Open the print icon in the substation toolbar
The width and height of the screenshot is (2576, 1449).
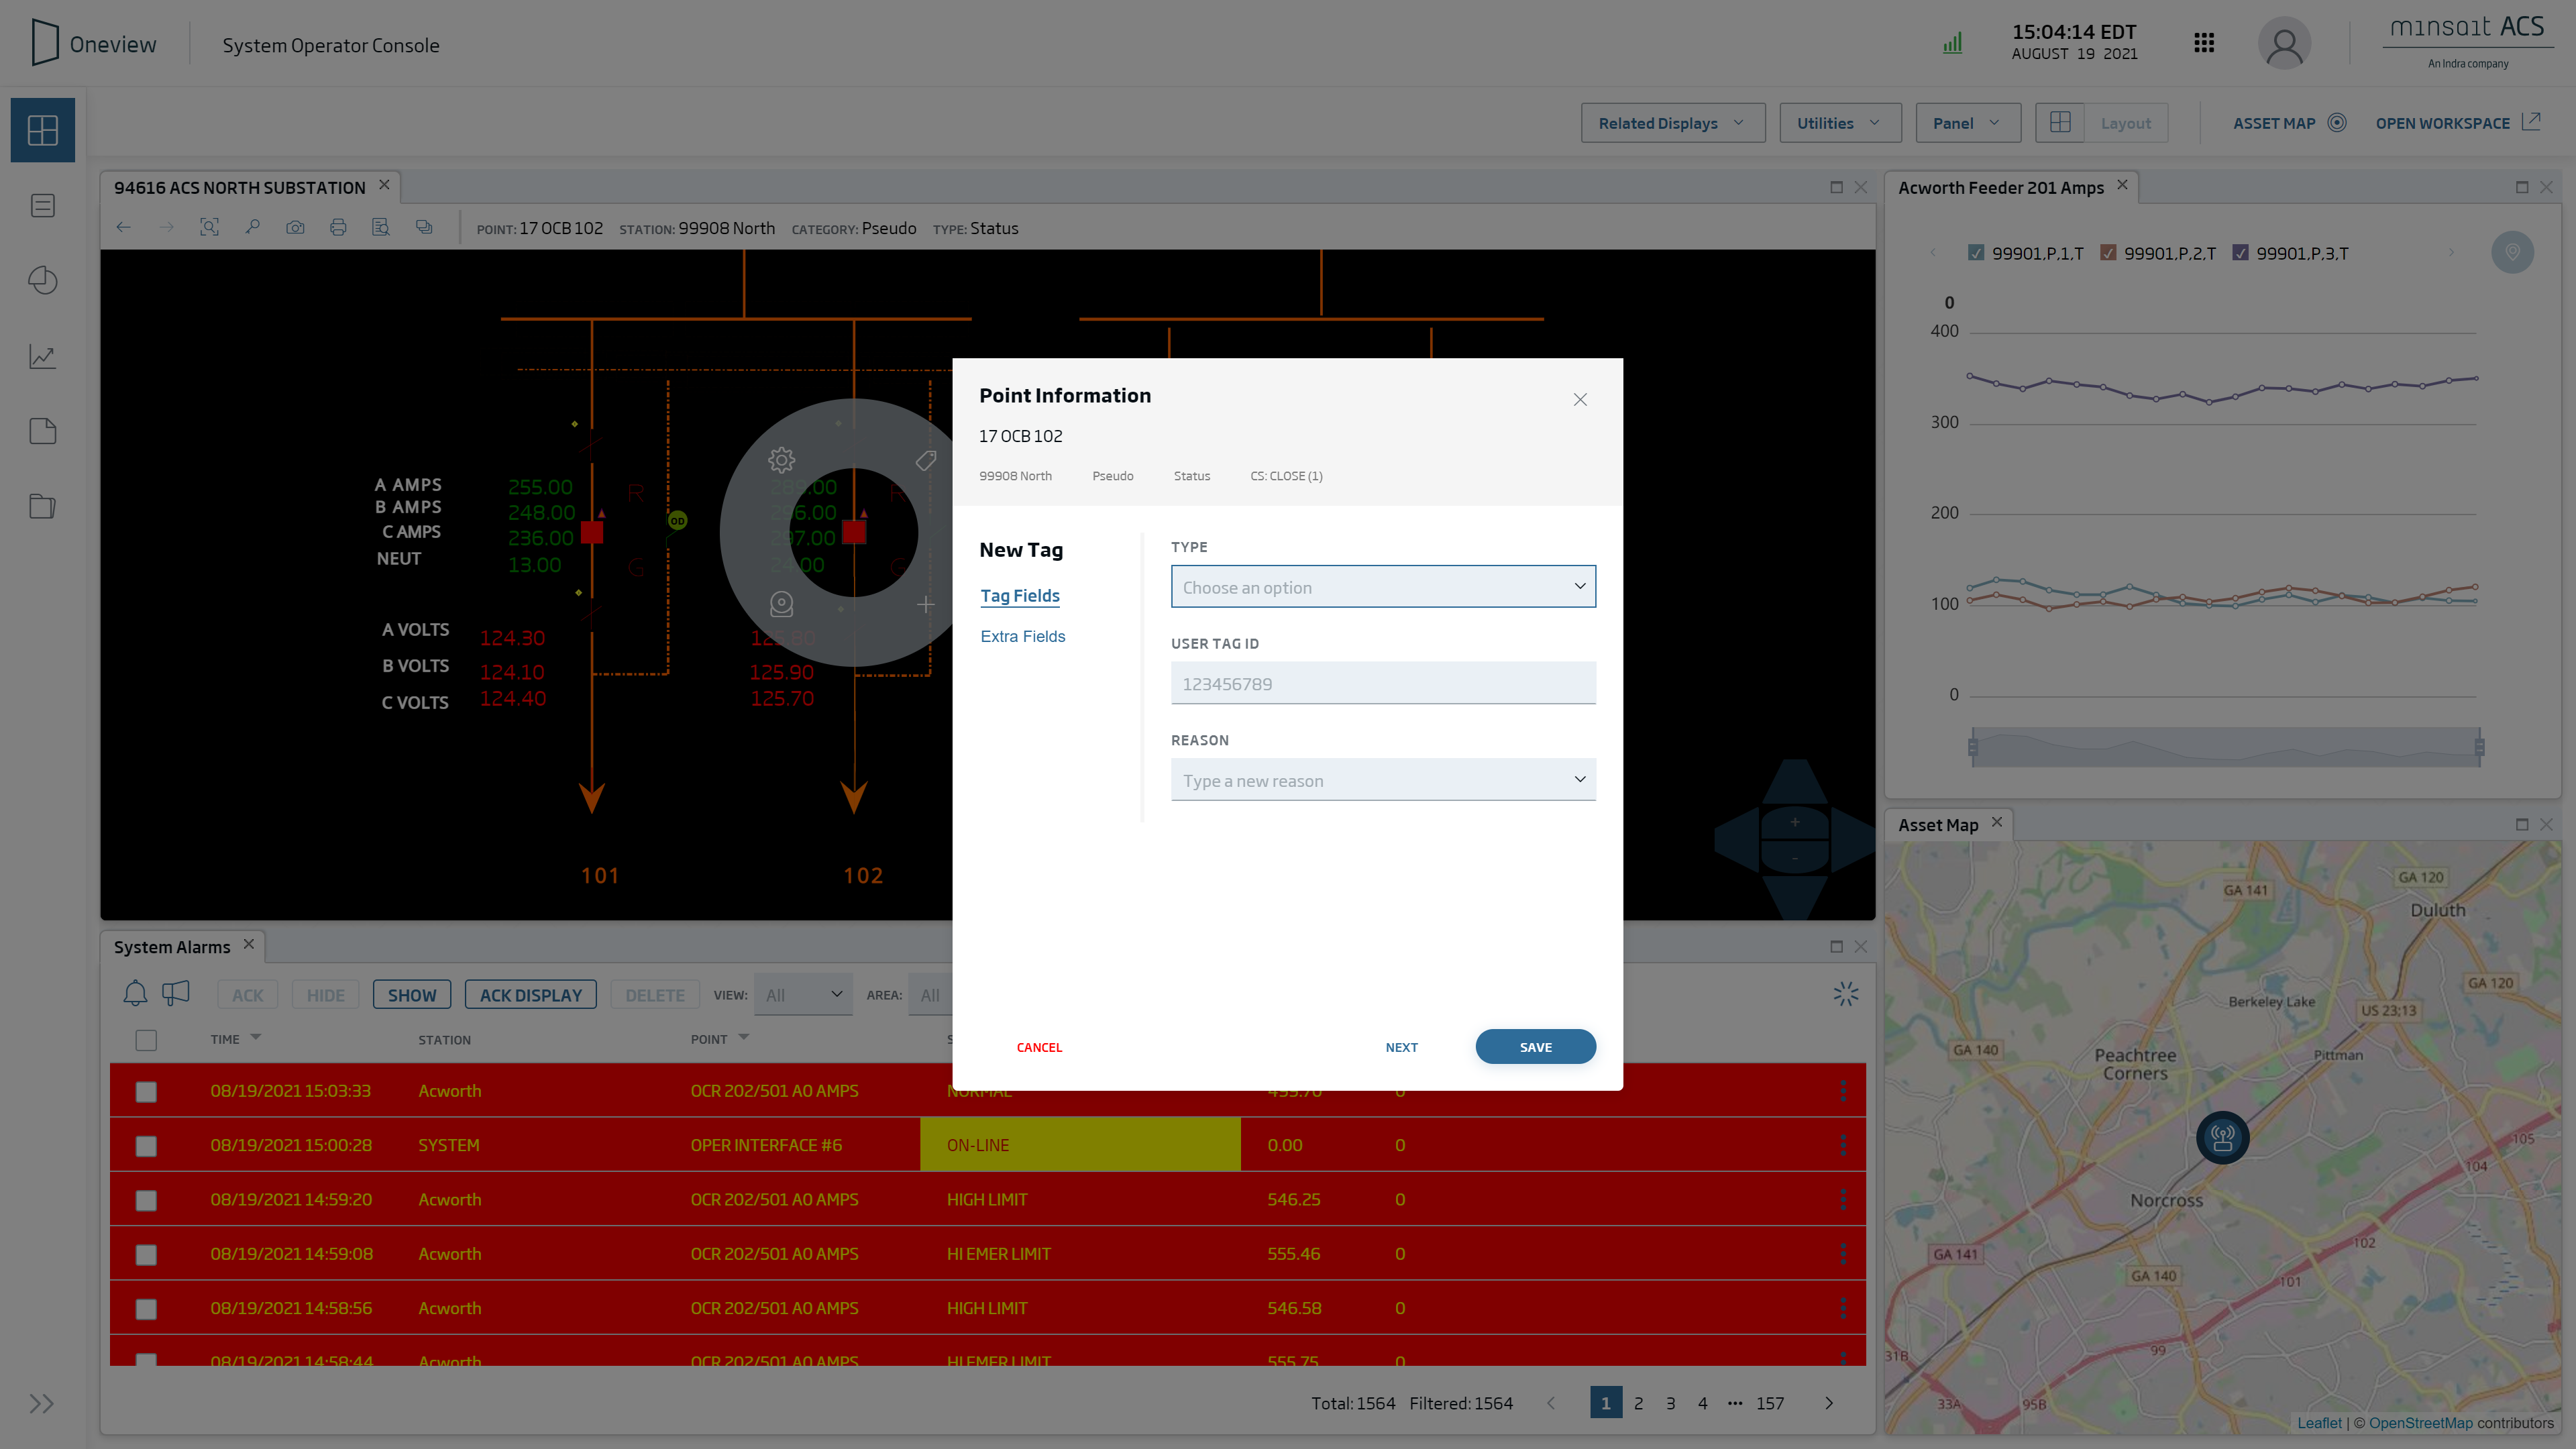click(338, 227)
